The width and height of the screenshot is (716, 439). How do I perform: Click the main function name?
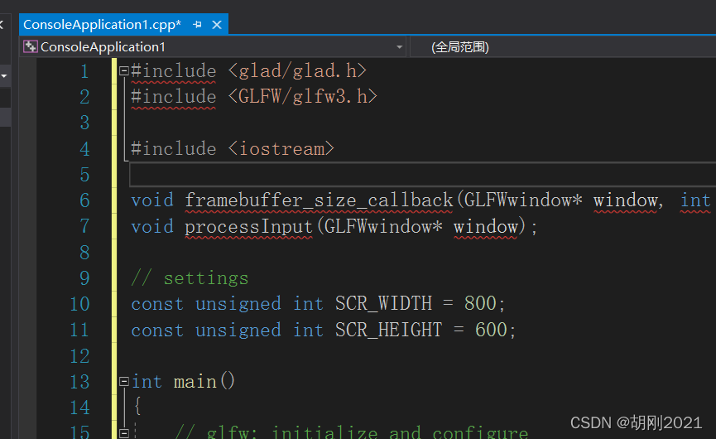pos(195,382)
